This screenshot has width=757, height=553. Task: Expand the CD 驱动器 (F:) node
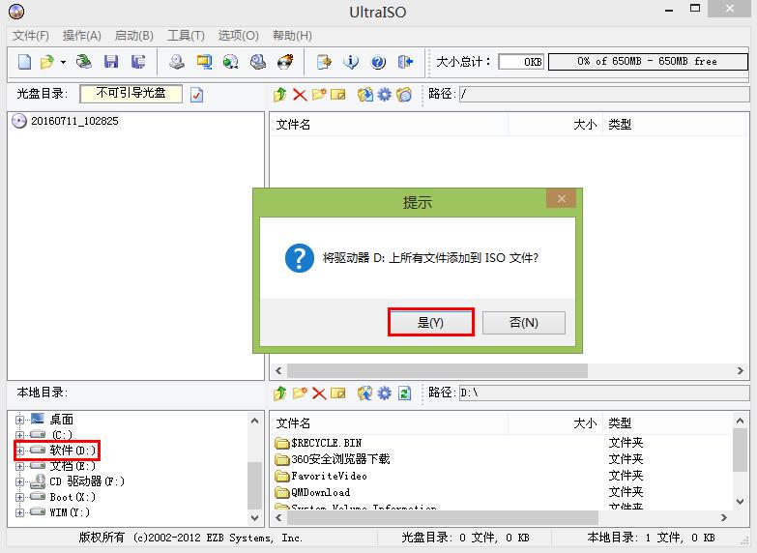pyautogui.click(x=19, y=481)
